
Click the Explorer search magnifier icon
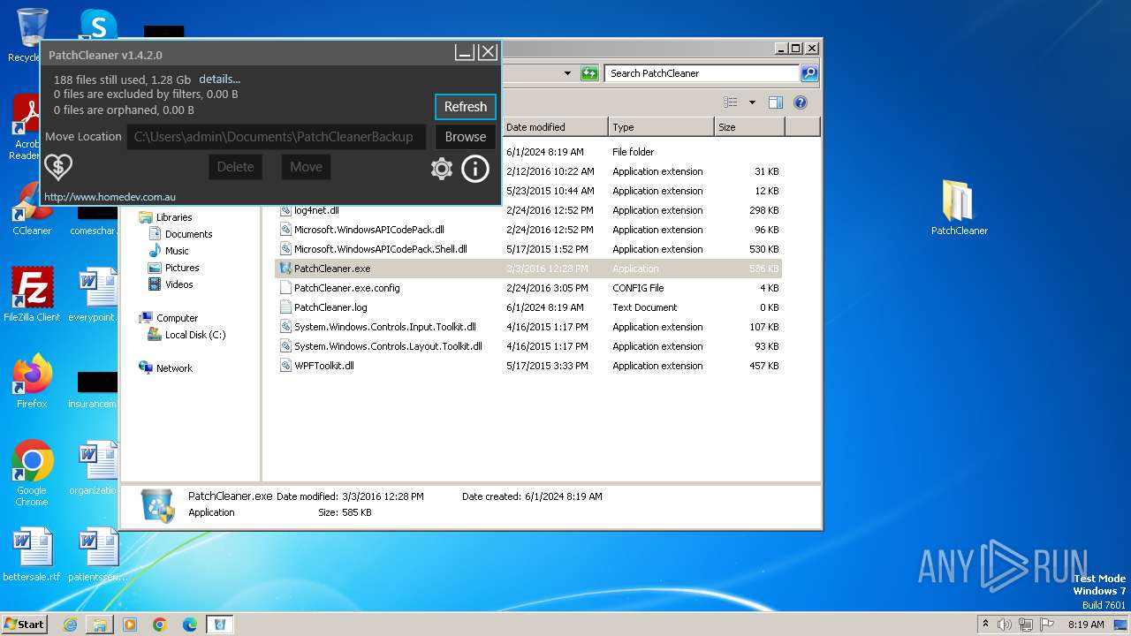[x=809, y=73]
